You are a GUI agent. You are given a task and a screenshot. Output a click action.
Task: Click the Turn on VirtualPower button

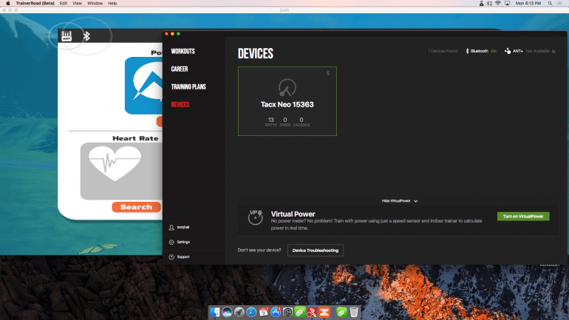(x=523, y=217)
